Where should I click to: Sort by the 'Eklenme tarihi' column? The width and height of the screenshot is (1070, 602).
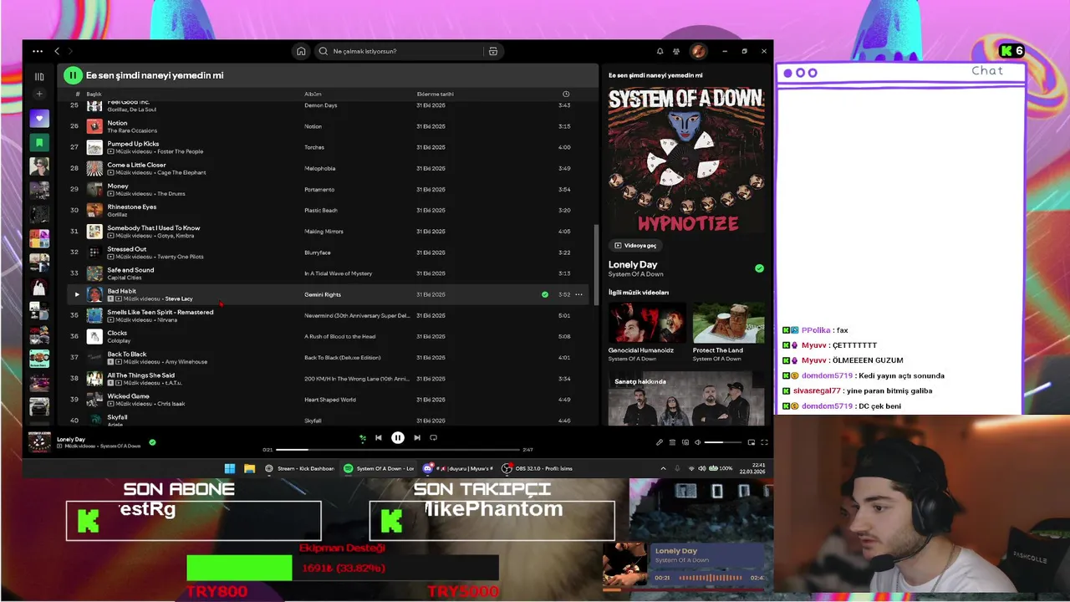tap(435, 94)
